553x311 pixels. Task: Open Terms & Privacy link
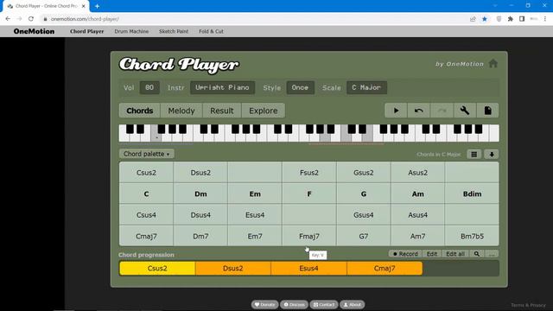coord(528,305)
